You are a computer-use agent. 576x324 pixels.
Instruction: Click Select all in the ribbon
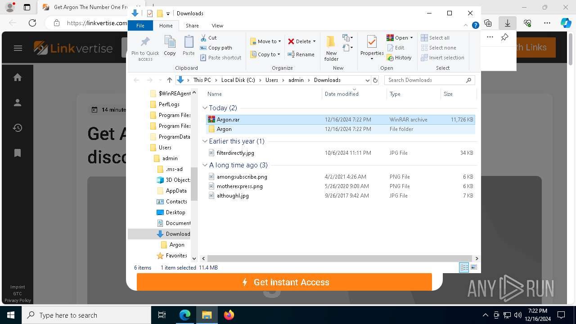[435, 38]
